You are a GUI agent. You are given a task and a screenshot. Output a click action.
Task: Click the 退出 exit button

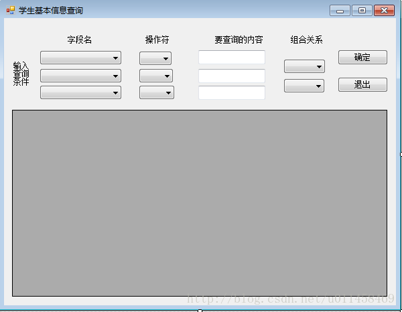[x=362, y=84]
